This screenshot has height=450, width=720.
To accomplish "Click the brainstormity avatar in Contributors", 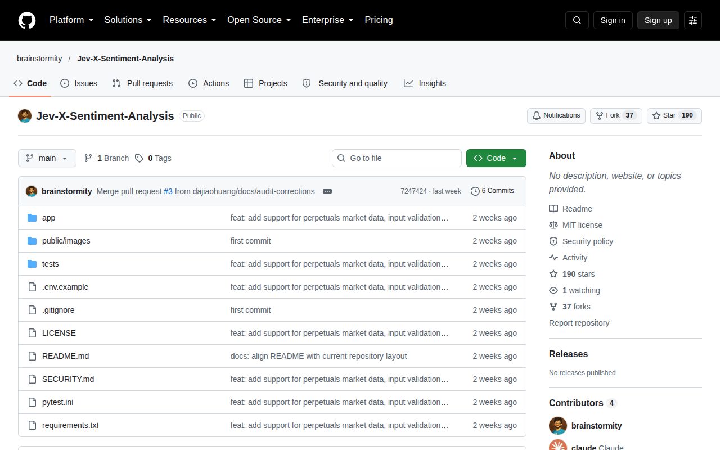I will 558,426.
